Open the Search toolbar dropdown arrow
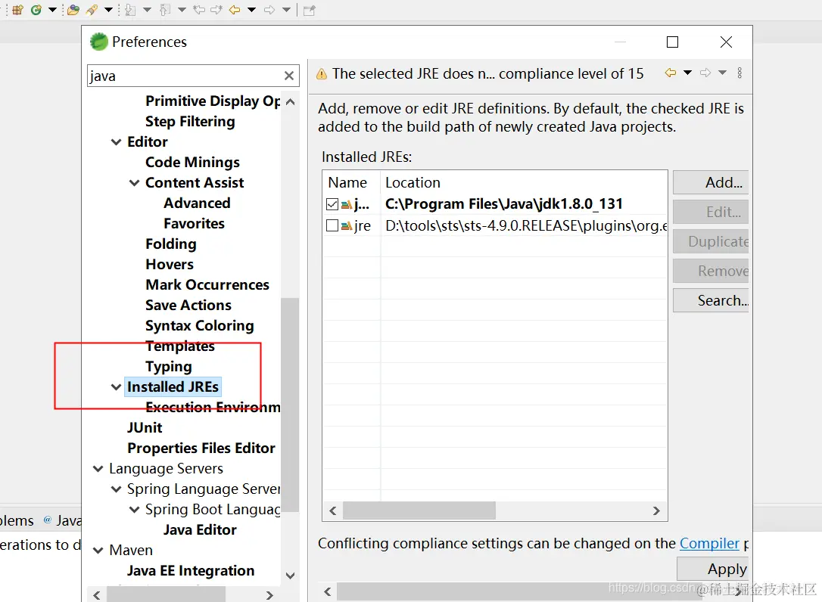 pos(108,10)
